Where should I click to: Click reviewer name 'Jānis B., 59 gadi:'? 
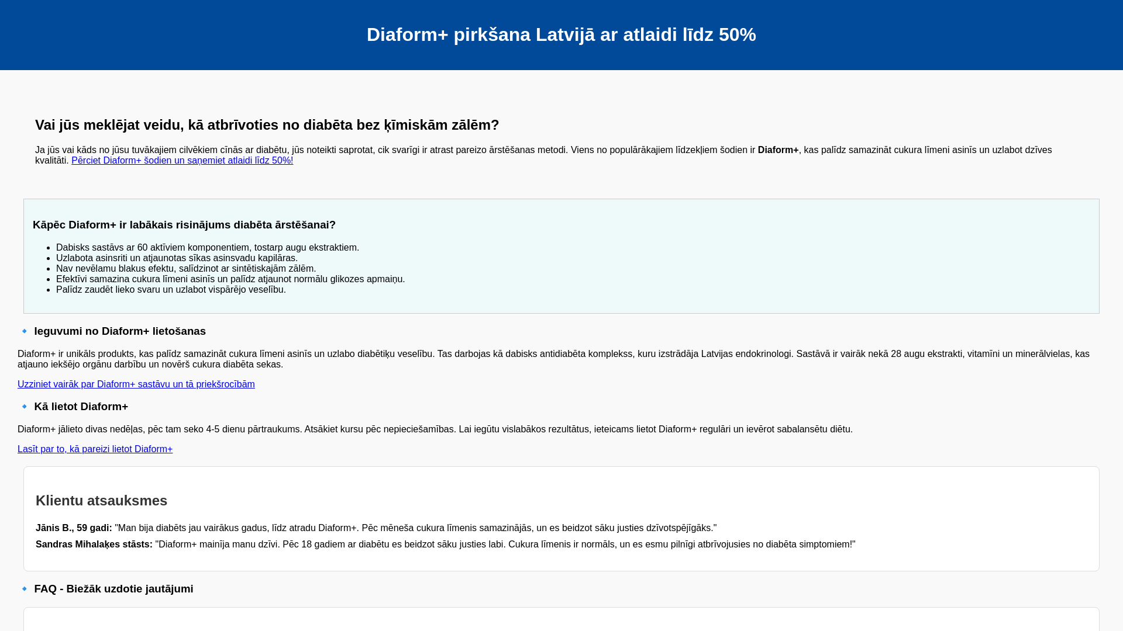point(74,528)
